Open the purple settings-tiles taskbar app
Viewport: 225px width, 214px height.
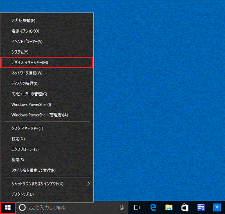[201, 207]
